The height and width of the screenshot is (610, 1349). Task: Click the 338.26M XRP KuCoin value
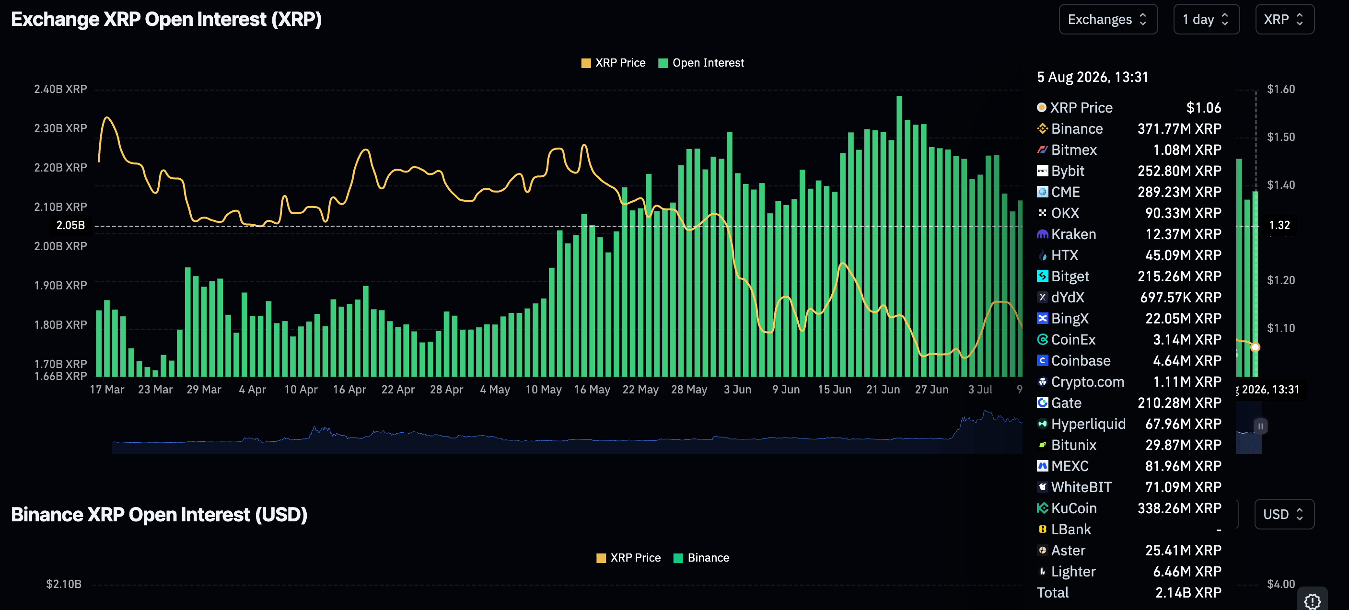[1179, 508]
